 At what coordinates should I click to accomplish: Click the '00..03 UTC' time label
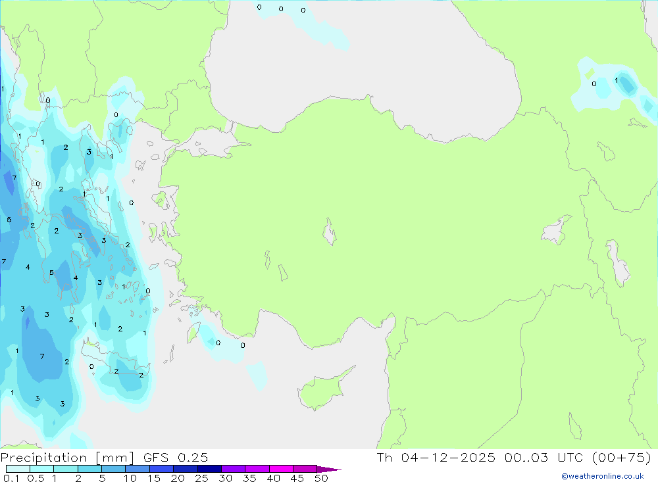(544, 458)
